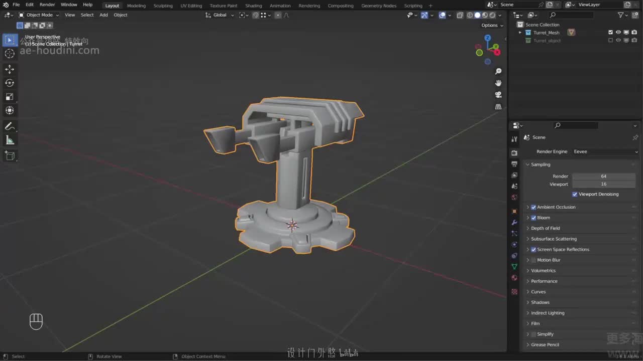Open the World properties tab
The height and width of the screenshot is (361, 643).
point(514,197)
